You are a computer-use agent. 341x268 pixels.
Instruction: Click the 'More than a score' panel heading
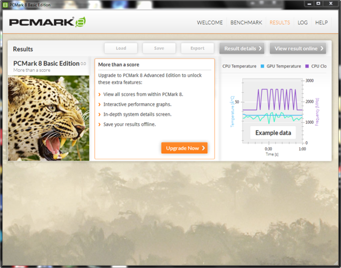[x=118, y=65]
